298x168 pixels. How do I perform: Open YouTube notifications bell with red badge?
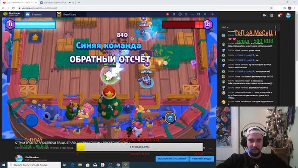(x=279, y=15)
